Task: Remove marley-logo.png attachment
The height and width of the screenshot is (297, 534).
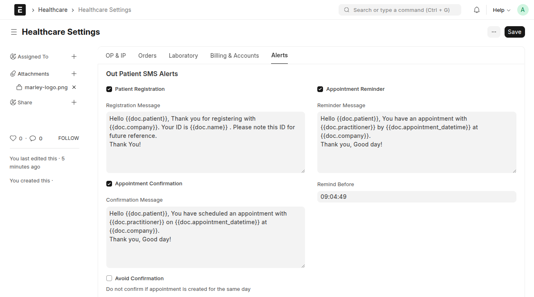Action: pyautogui.click(x=74, y=87)
